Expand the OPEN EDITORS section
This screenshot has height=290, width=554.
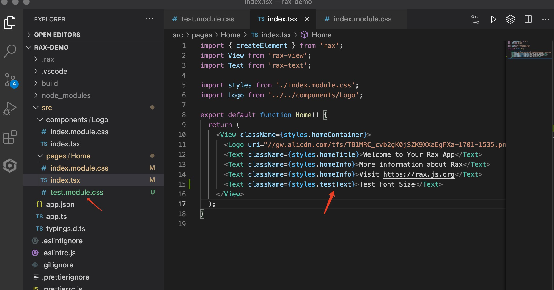point(94,35)
